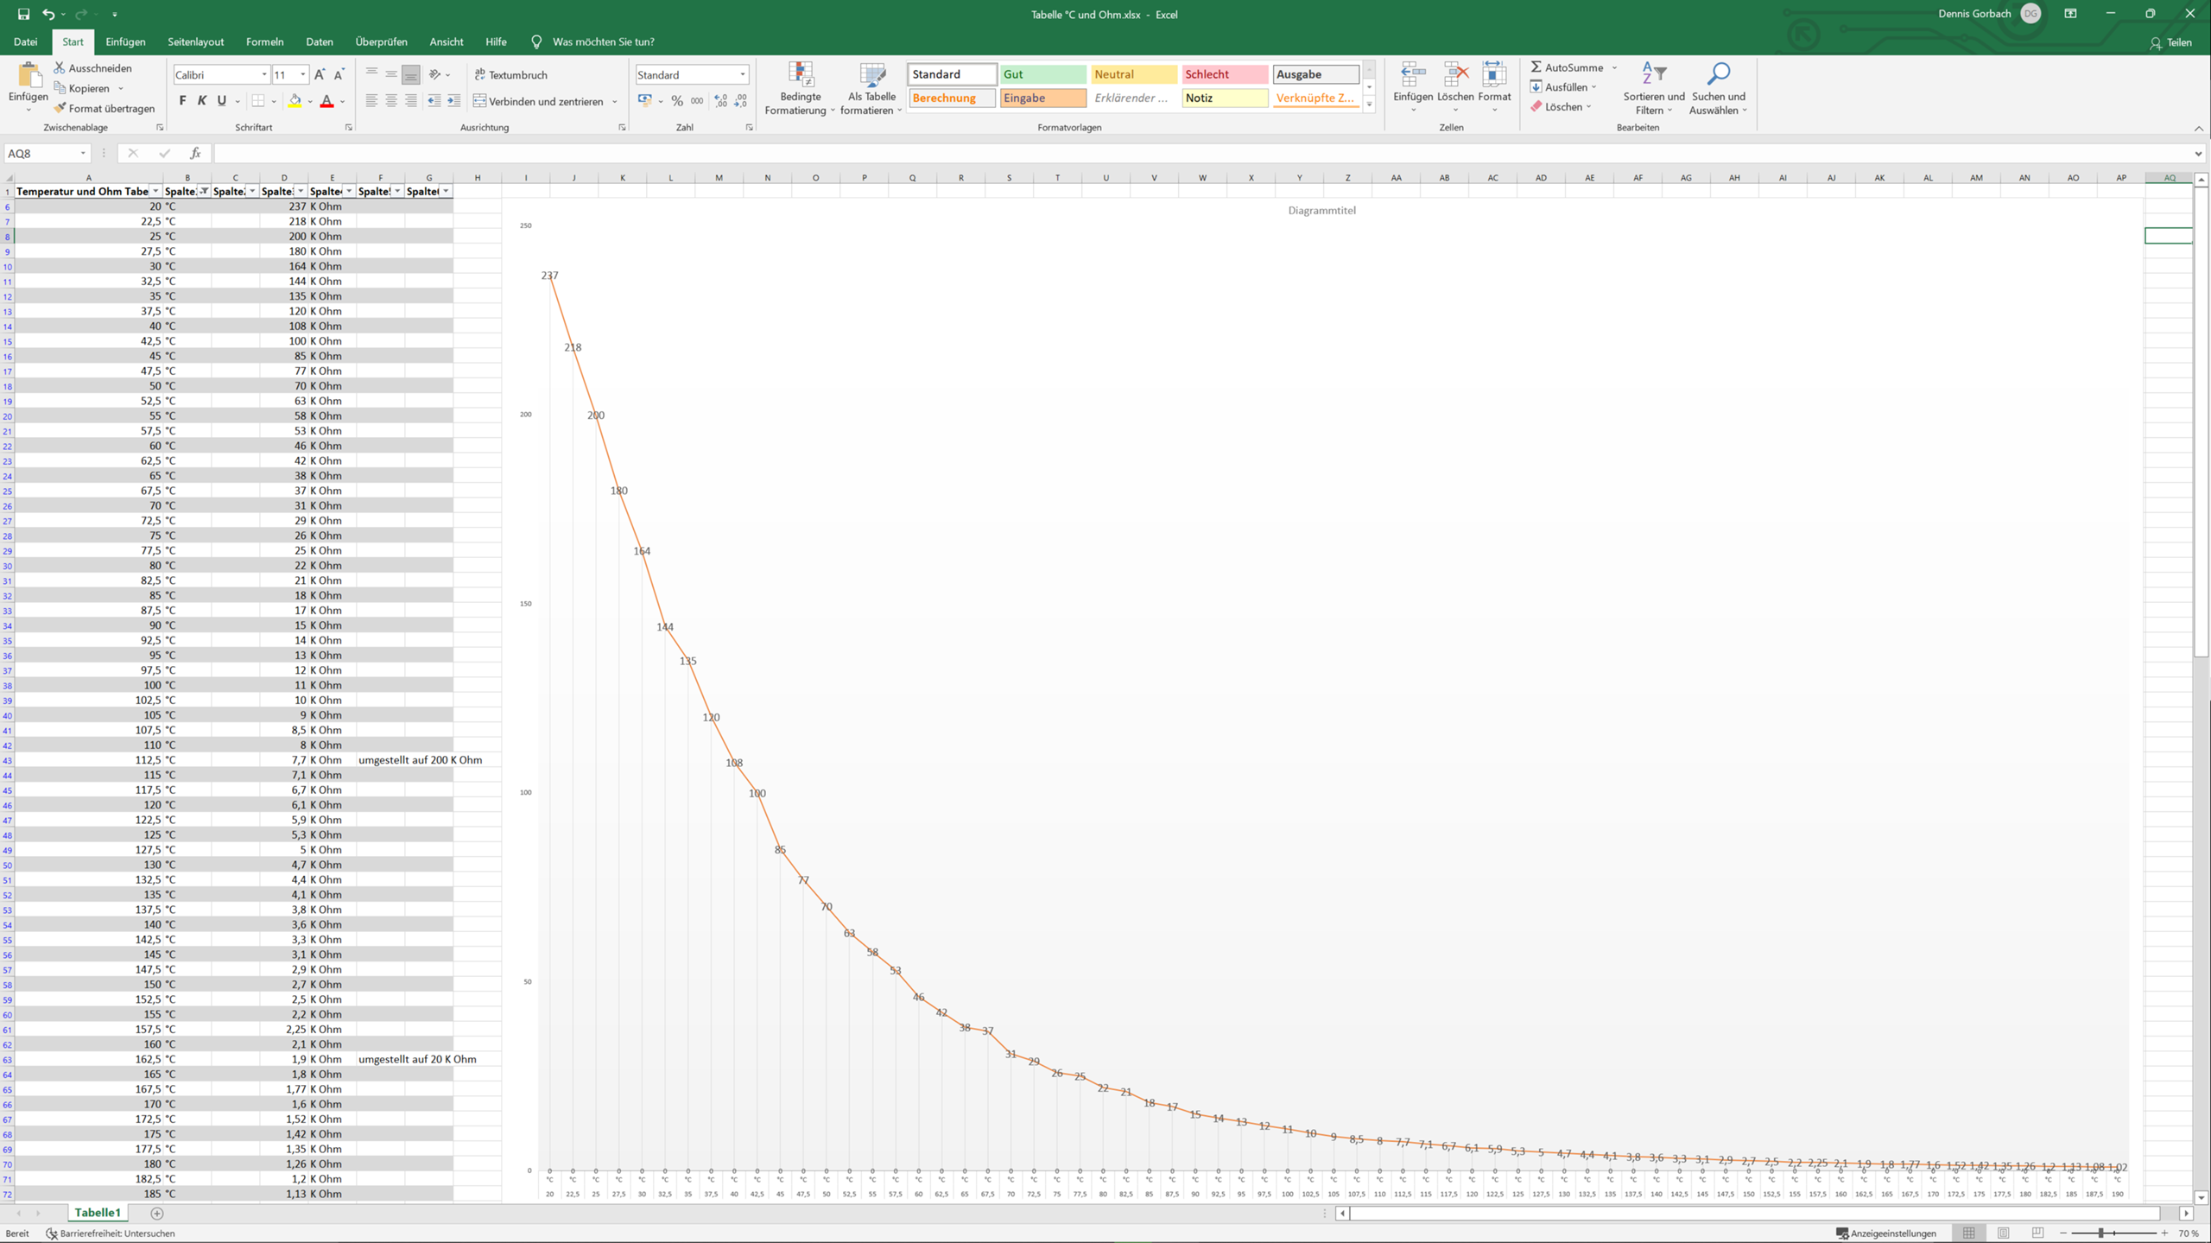Open filter dropdown on Temperatur column header

click(155, 191)
